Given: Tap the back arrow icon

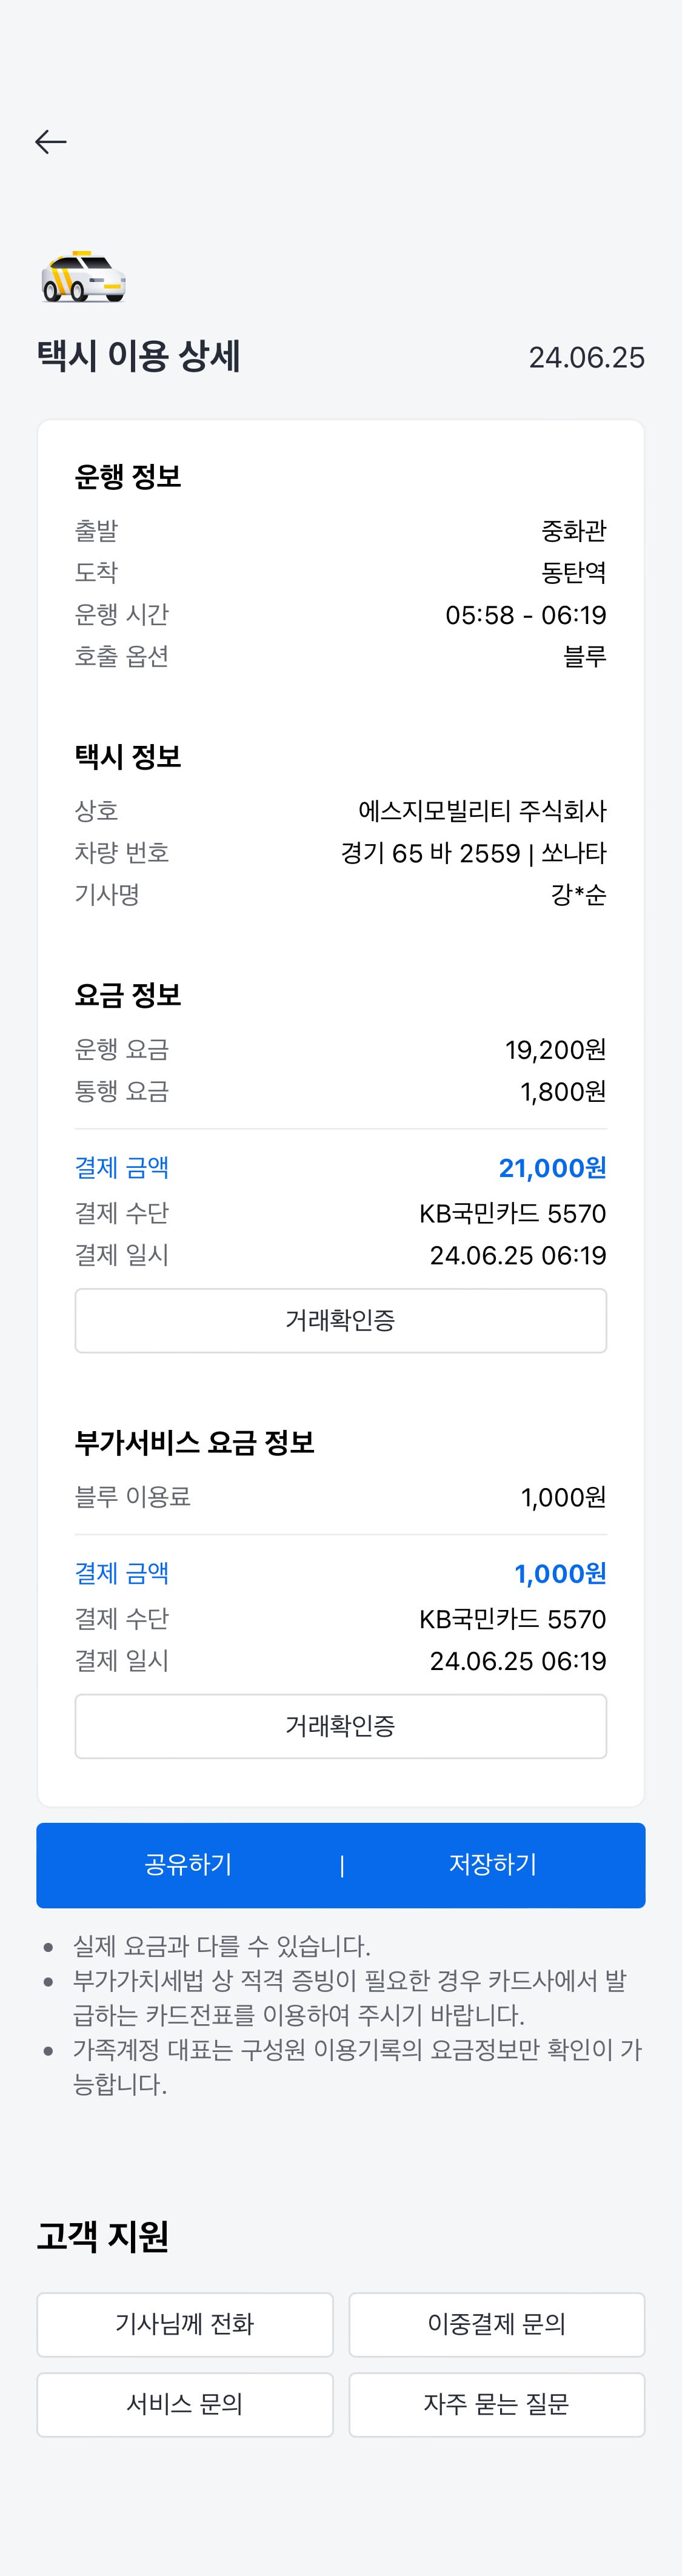Looking at the screenshot, I should [x=51, y=142].
